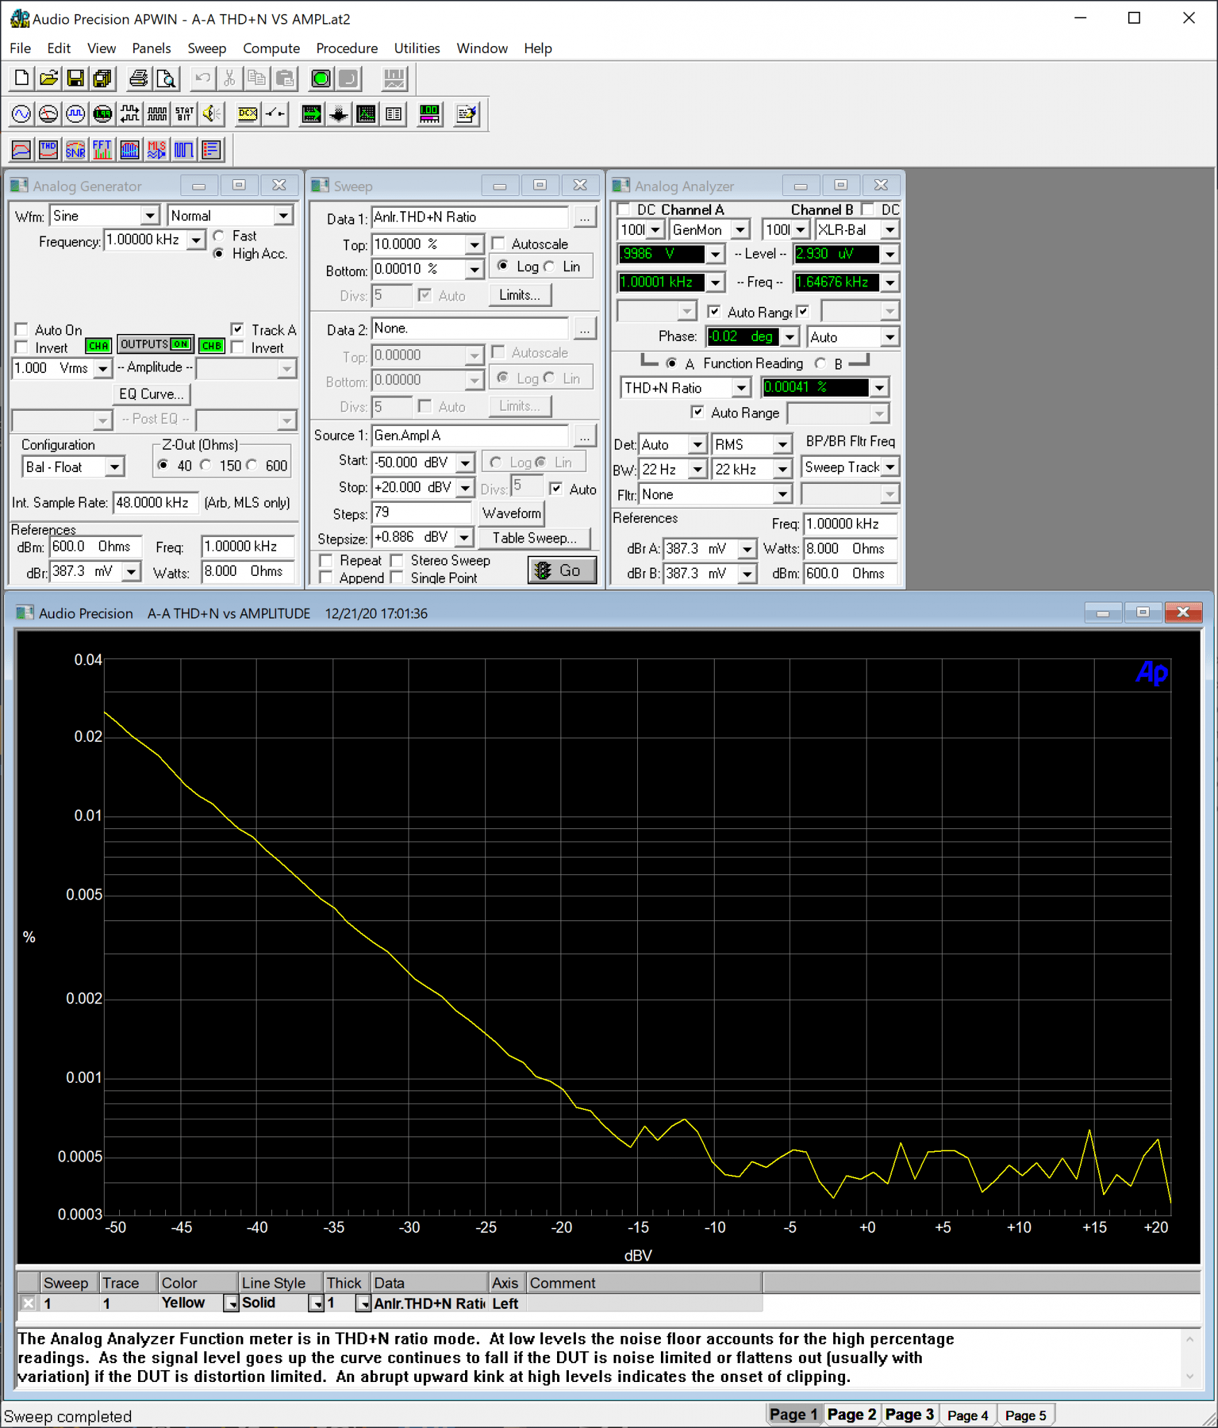The image size is (1218, 1428).
Task: Expand the Sweep Track filter frequency dropdown
Action: 891,468
